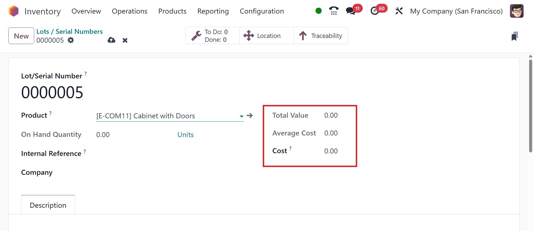The image size is (533, 231).
Task: Click the New button
Action: pos(21,36)
